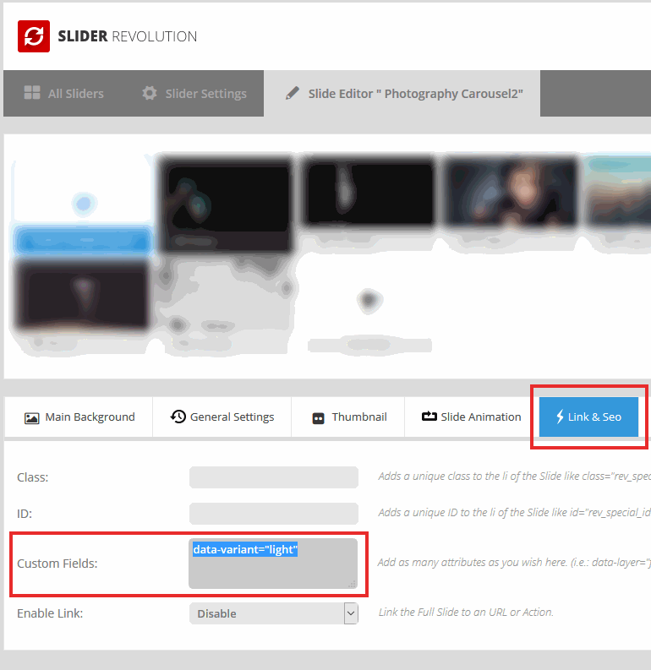
Task: Click into the ID input field
Action: (x=273, y=513)
